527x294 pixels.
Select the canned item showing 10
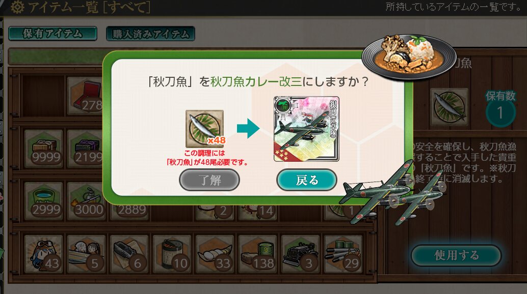click(172, 254)
